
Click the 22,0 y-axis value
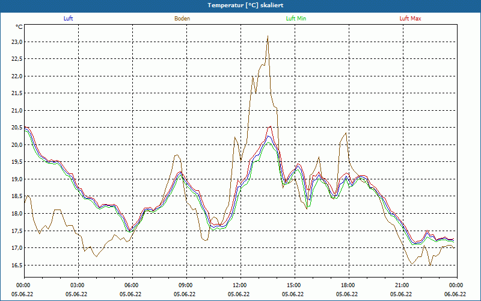coord(17,76)
